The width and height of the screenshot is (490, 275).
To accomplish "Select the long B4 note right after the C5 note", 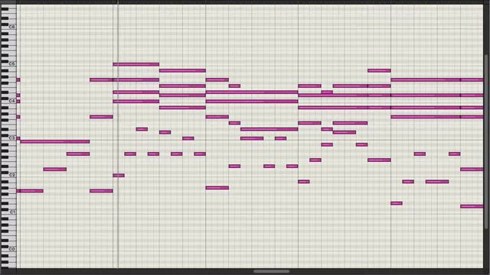I will tap(182, 71).
